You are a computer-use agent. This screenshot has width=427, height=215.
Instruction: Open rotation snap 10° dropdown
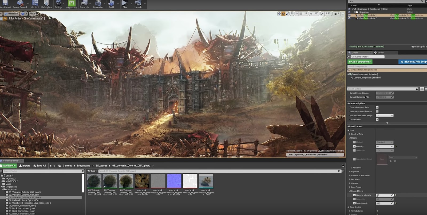tap(316, 14)
